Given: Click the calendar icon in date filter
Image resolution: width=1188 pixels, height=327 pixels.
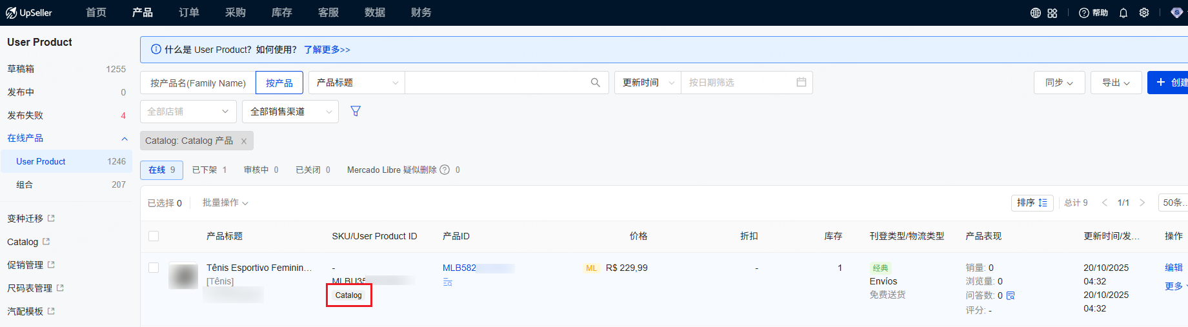Looking at the screenshot, I should pos(801,83).
